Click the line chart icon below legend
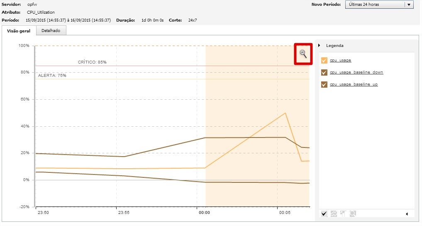The image size is (422, 226). [334, 214]
